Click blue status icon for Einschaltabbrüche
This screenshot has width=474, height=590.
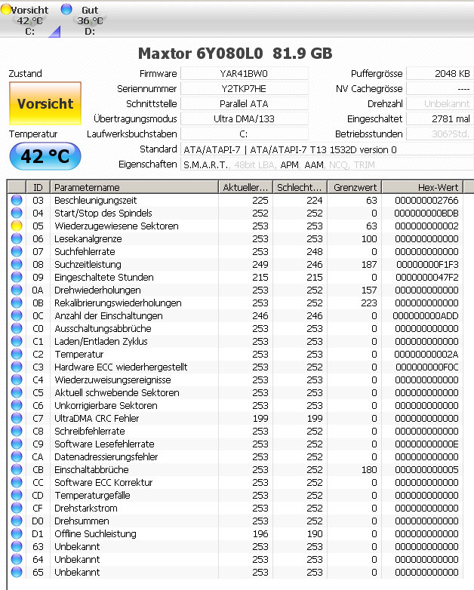(x=17, y=469)
